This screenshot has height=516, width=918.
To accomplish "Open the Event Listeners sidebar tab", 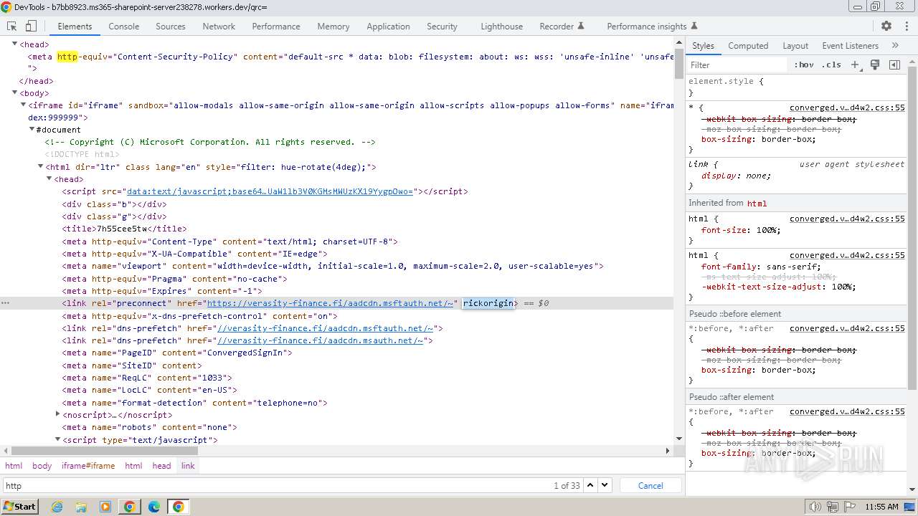I will [851, 45].
